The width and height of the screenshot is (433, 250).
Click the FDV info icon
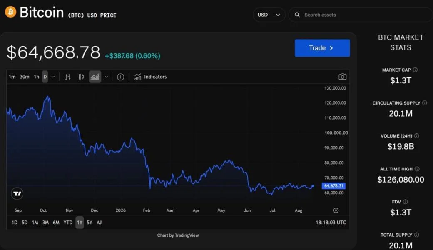click(405, 202)
